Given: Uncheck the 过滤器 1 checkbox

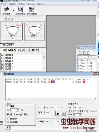Looking at the screenshot, I should (x=2, y=55).
